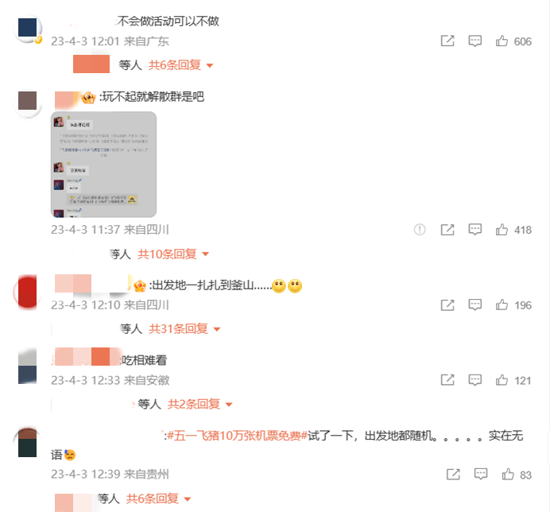Like the comment with 418 likes

(502, 230)
